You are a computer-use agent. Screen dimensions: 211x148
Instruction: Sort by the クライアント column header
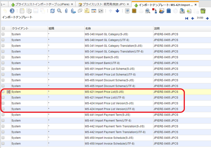pyautogui.click(x=29, y=28)
